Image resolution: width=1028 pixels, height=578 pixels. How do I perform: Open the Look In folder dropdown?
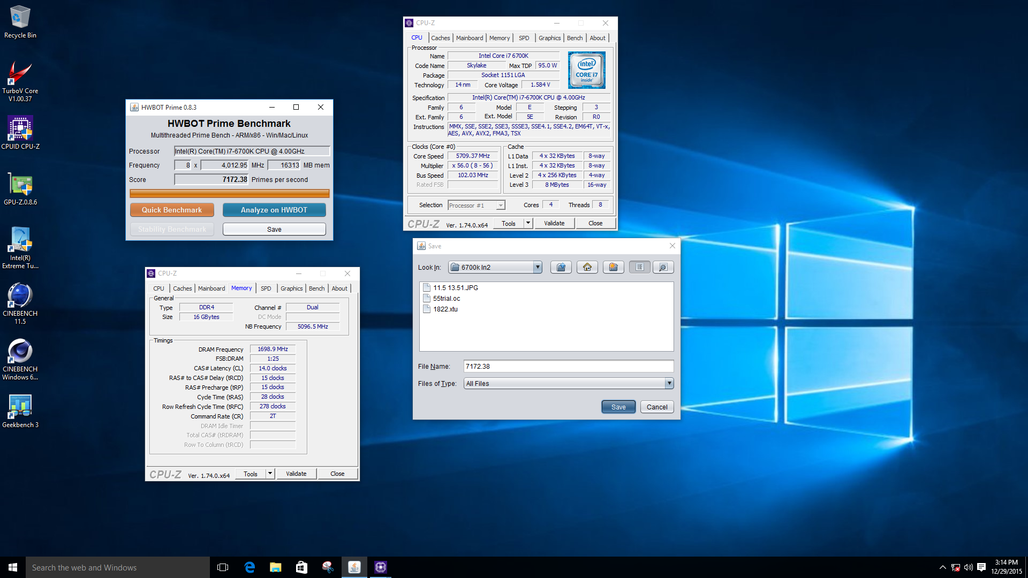(538, 267)
